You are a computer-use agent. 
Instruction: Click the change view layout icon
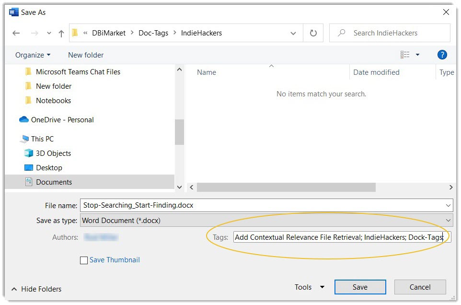[x=405, y=55]
